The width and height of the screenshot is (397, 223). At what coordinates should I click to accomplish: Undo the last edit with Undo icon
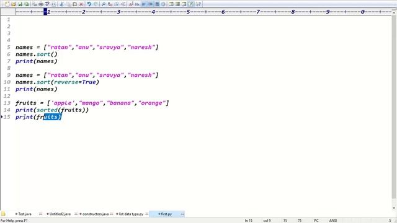click(89, 4)
